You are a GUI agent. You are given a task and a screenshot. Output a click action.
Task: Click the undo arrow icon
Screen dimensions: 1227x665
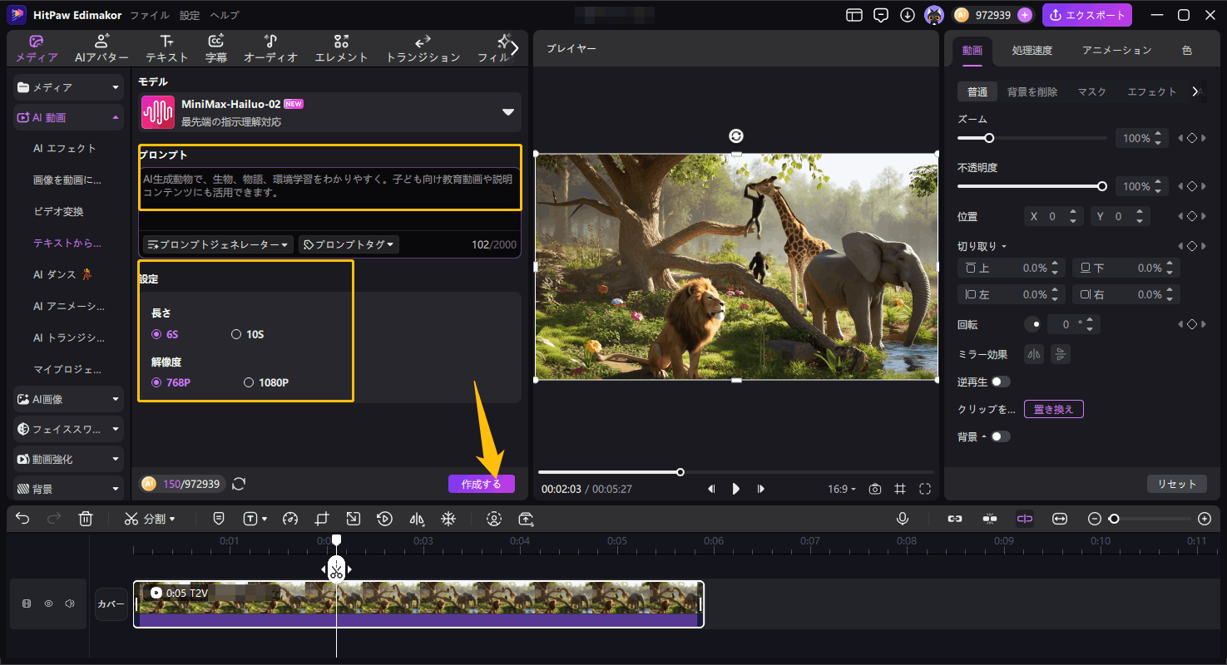(x=22, y=519)
